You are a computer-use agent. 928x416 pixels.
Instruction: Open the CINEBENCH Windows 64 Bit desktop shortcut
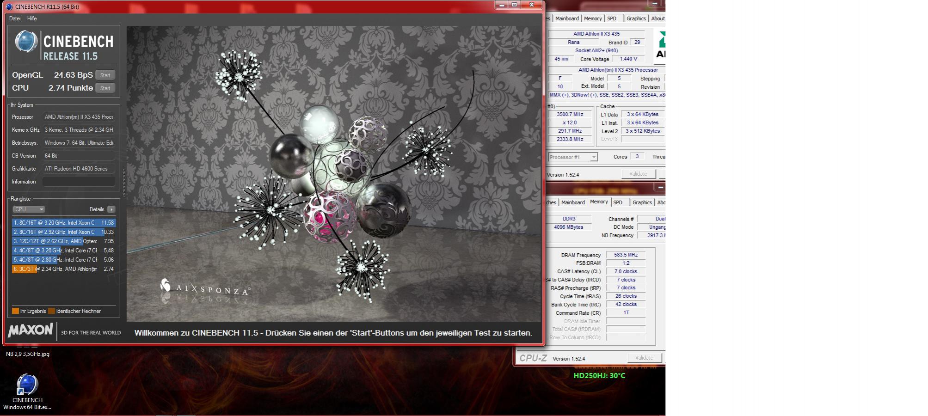pos(27,392)
